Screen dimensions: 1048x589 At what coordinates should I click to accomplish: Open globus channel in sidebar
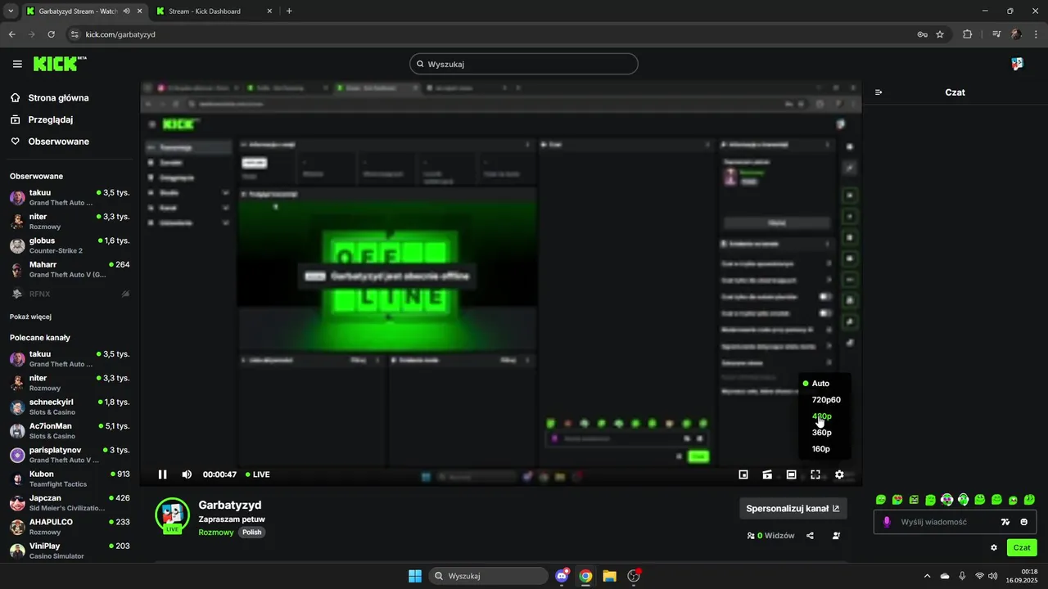pyautogui.click(x=70, y=245)
